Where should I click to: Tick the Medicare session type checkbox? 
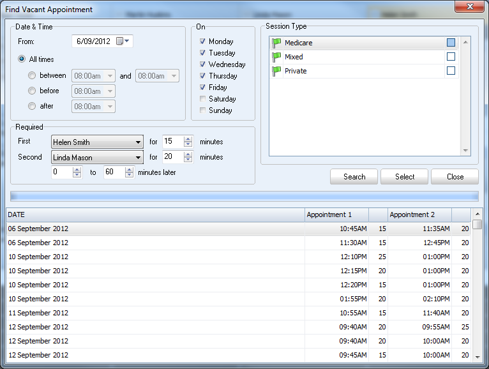(451, 42)
